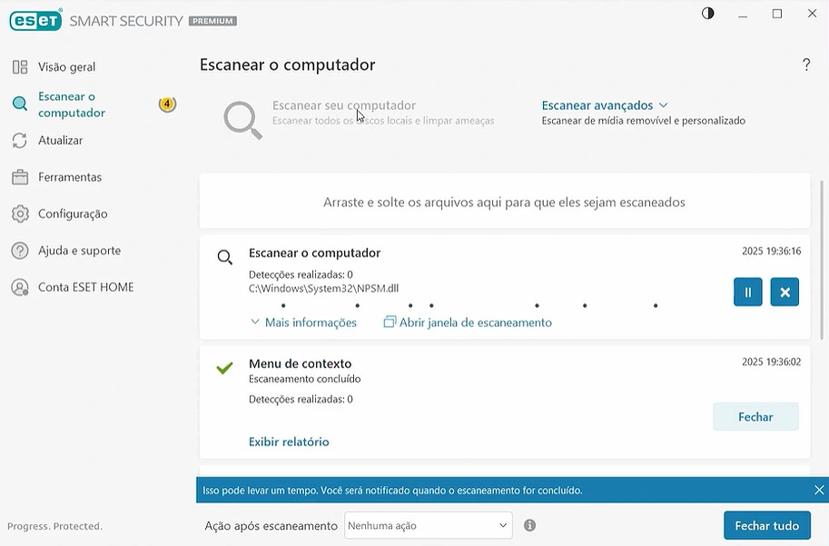
Task: Cancel the running scan with X button
Action: (x=785, y=292)
